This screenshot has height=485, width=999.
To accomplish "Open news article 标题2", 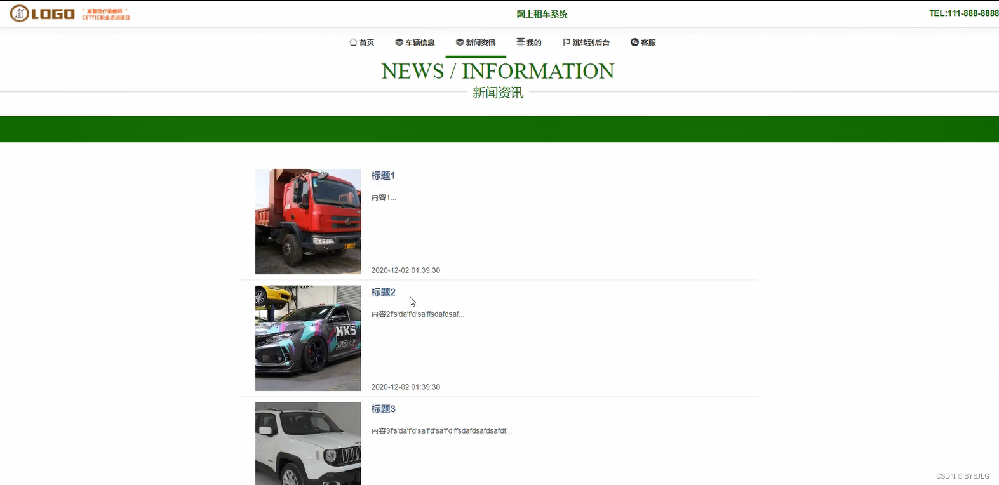I will tap(383, 293).
